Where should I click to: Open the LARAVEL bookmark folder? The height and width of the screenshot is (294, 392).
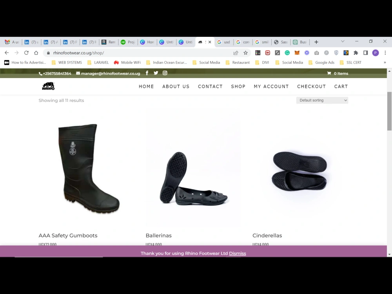(98, 62)
